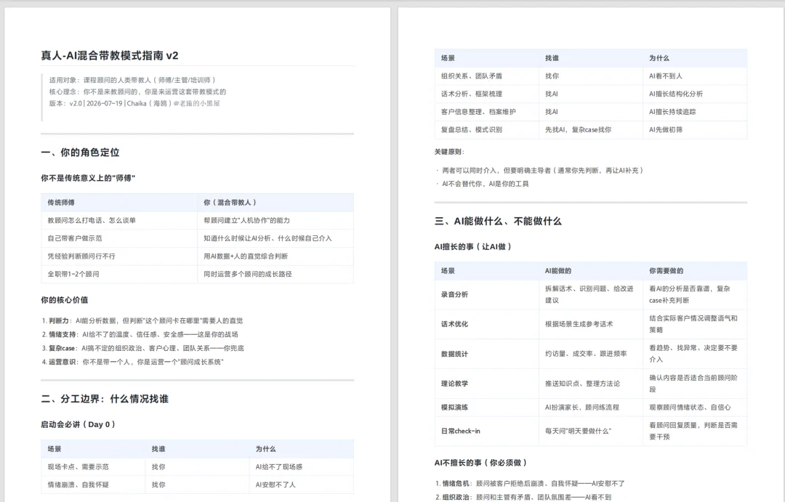Click subheading 你的核心价值

pyautogui.click(x=65, y=300)
